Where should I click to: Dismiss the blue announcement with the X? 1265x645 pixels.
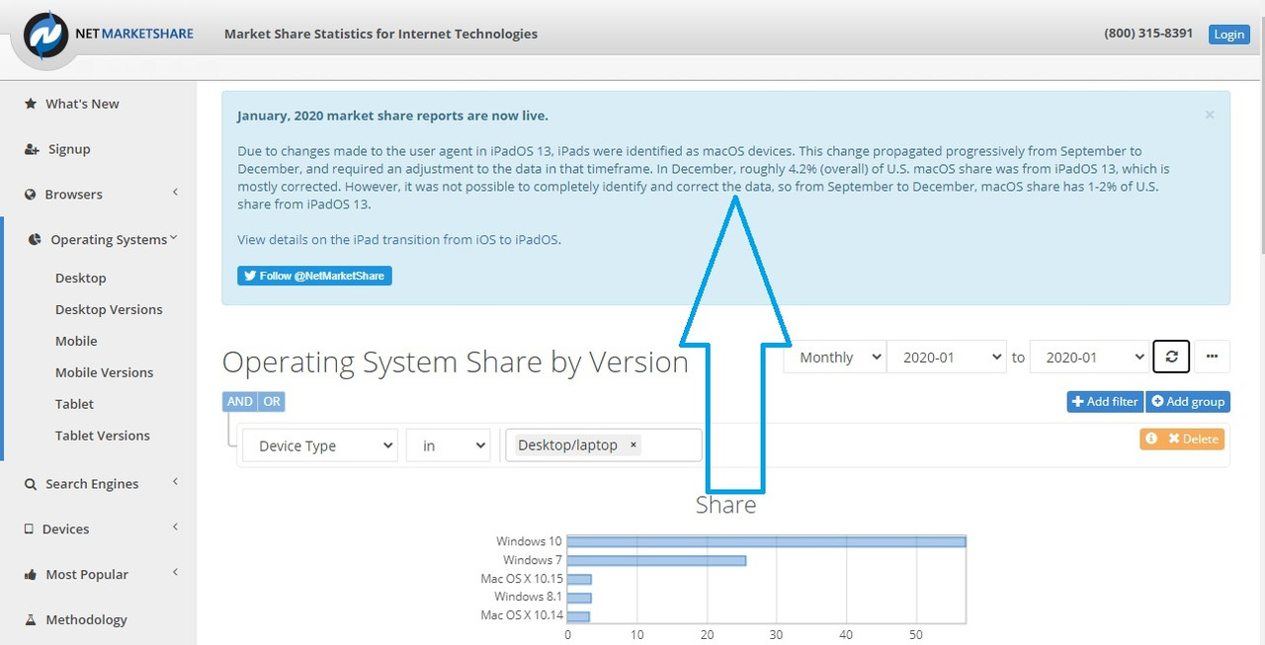pos(1210,115)
